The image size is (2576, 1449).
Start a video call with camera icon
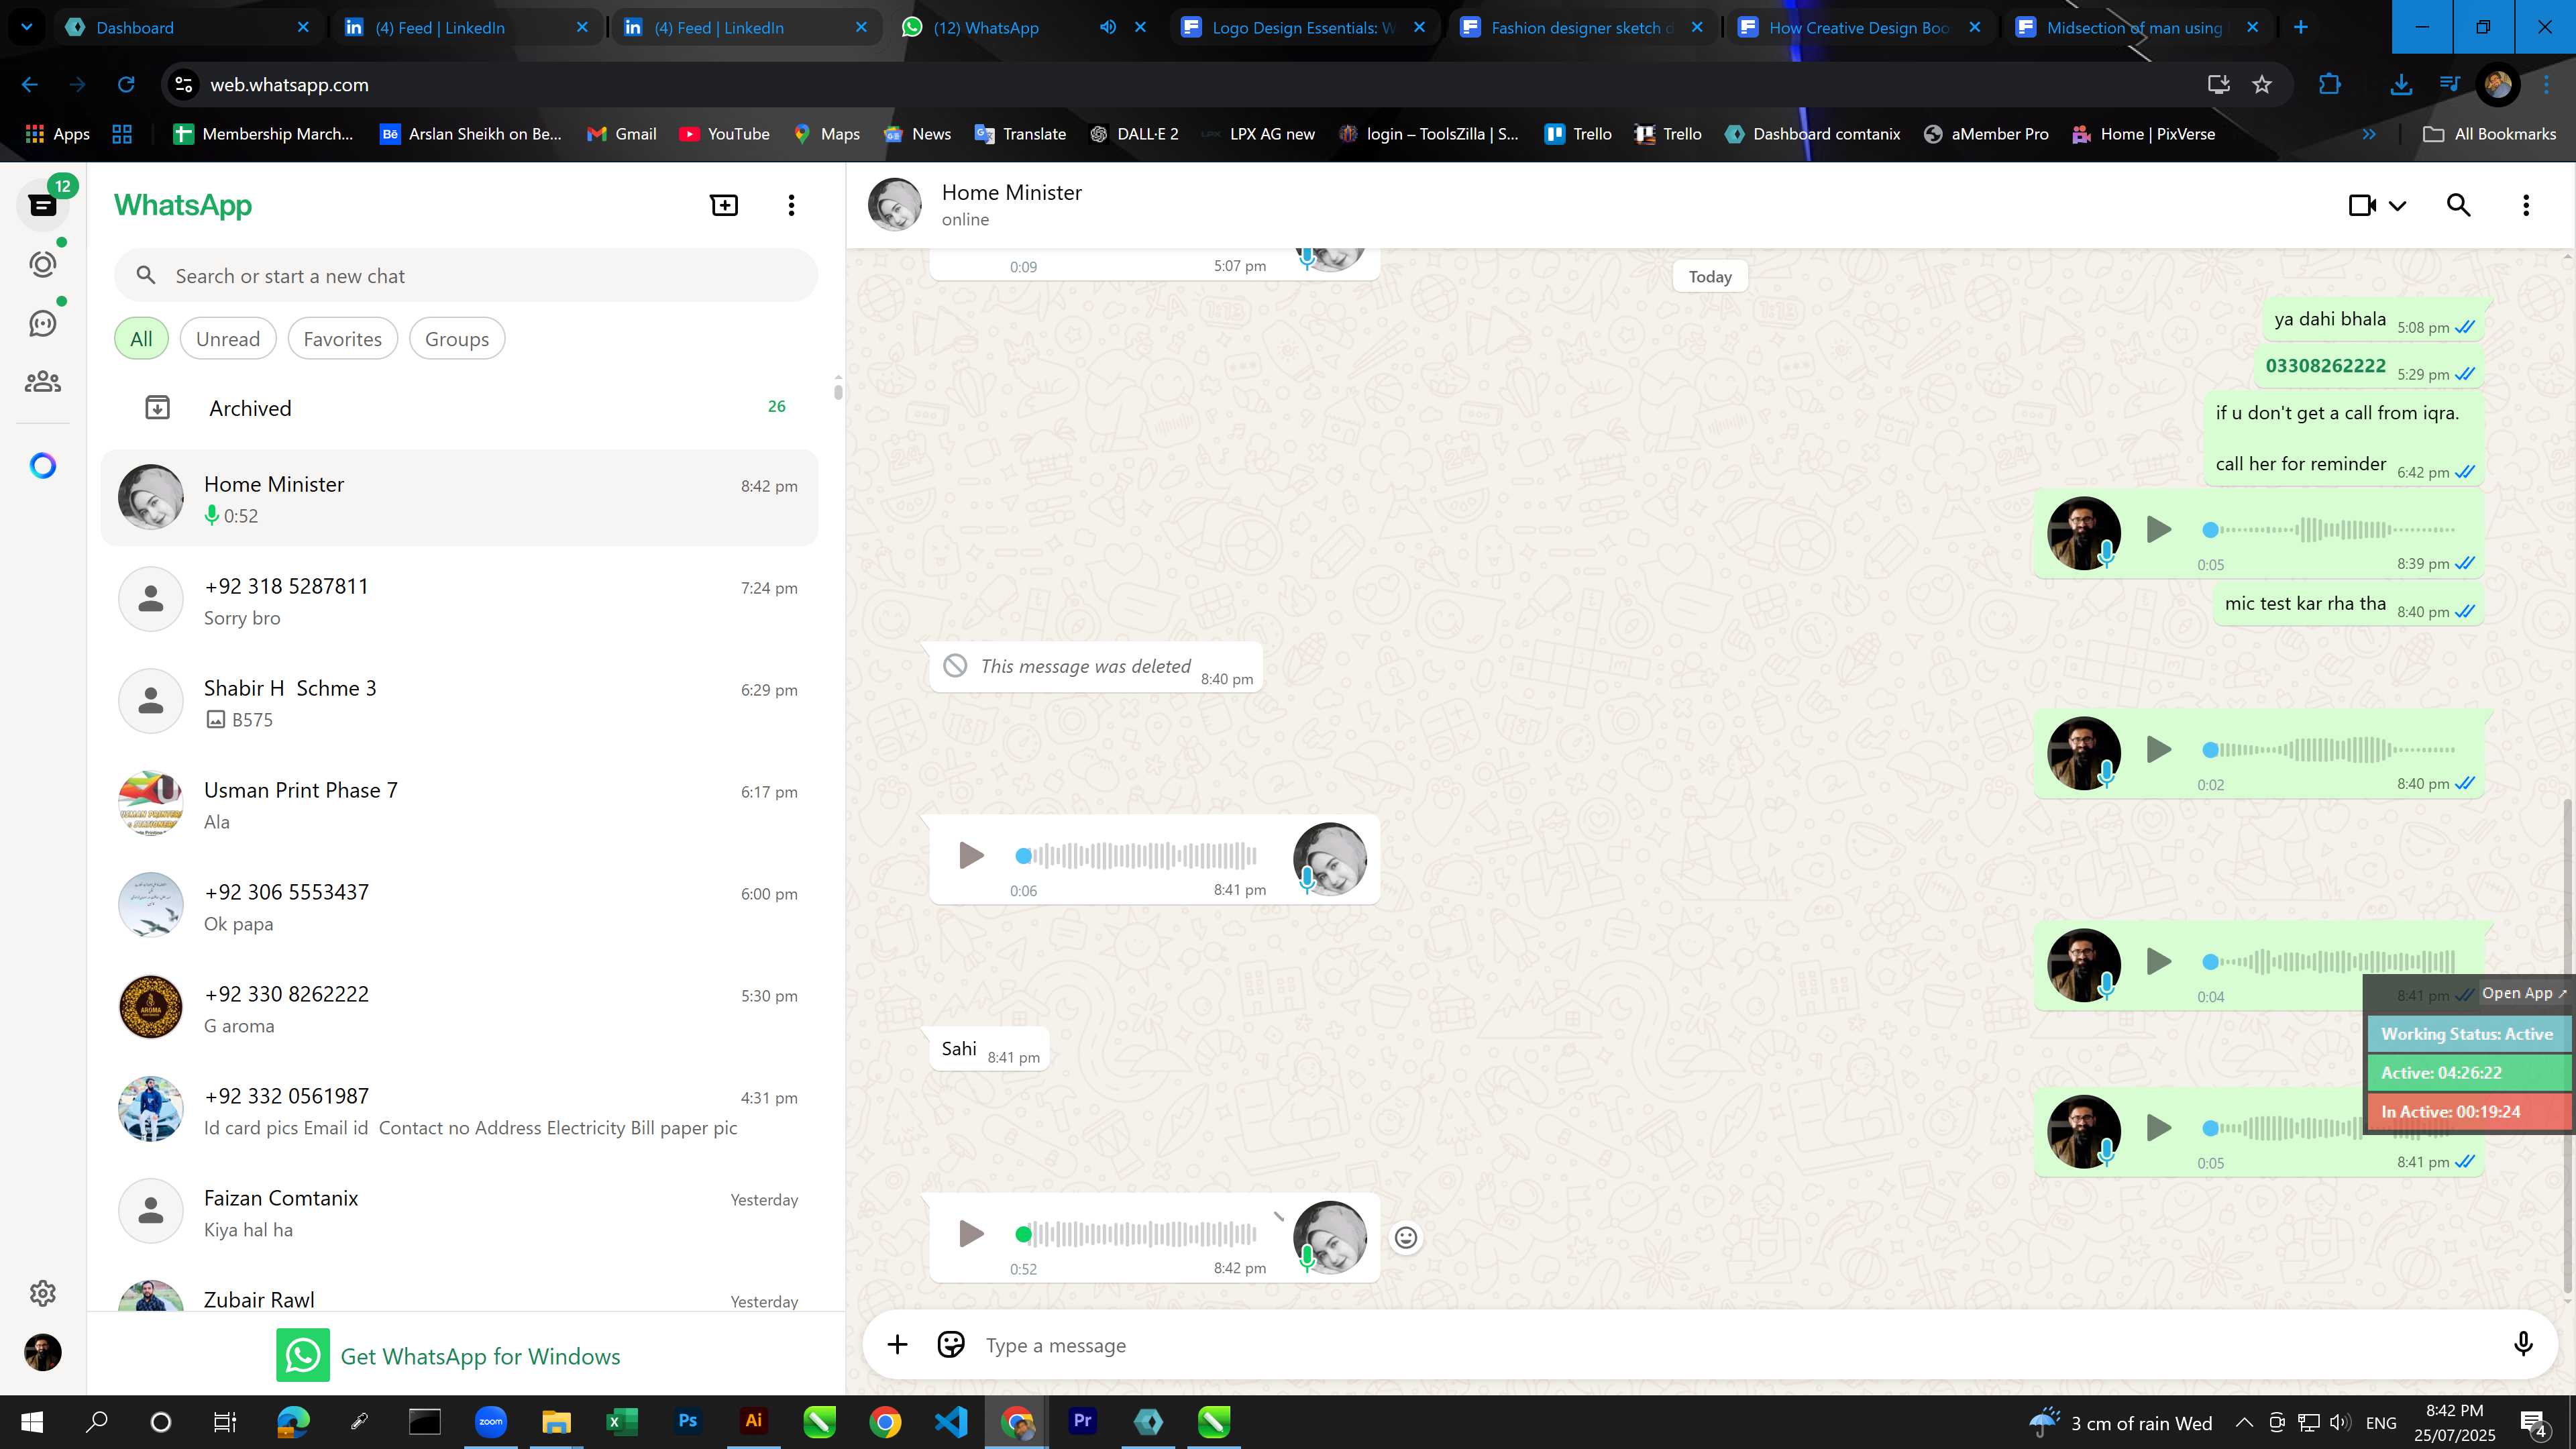pos(2362,205)
